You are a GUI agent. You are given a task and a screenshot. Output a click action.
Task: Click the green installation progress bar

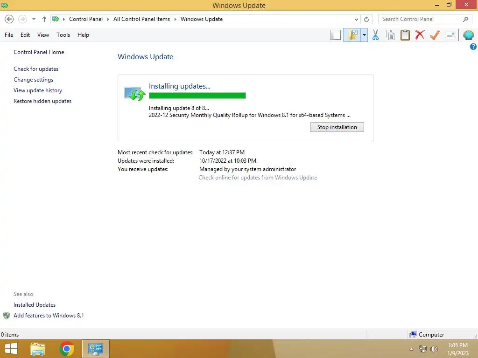197,96
